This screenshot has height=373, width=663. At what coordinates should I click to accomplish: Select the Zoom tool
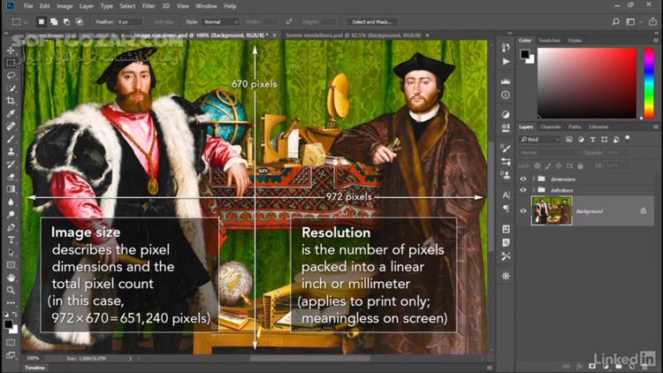click(x=11, y=290)
